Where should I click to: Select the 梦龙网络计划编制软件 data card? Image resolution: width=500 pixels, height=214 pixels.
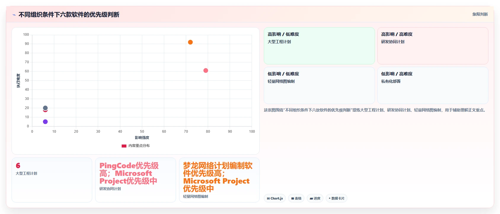(219, 180)
